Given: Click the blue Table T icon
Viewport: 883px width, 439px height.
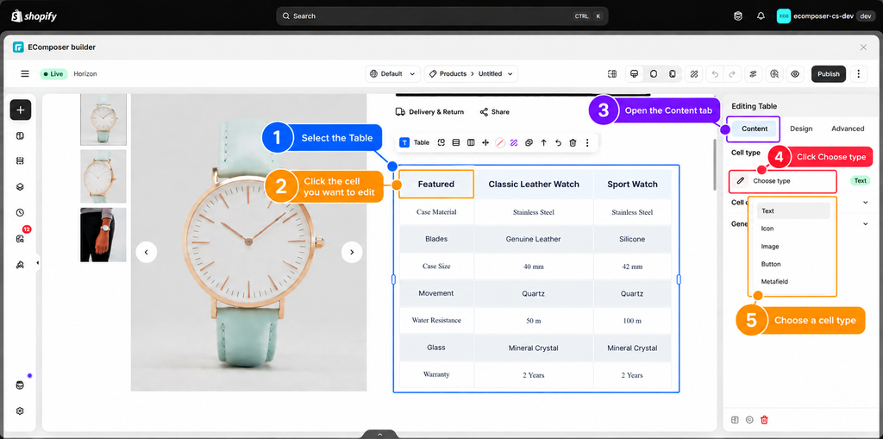Looking at the screenshot, I should [404, 142].
